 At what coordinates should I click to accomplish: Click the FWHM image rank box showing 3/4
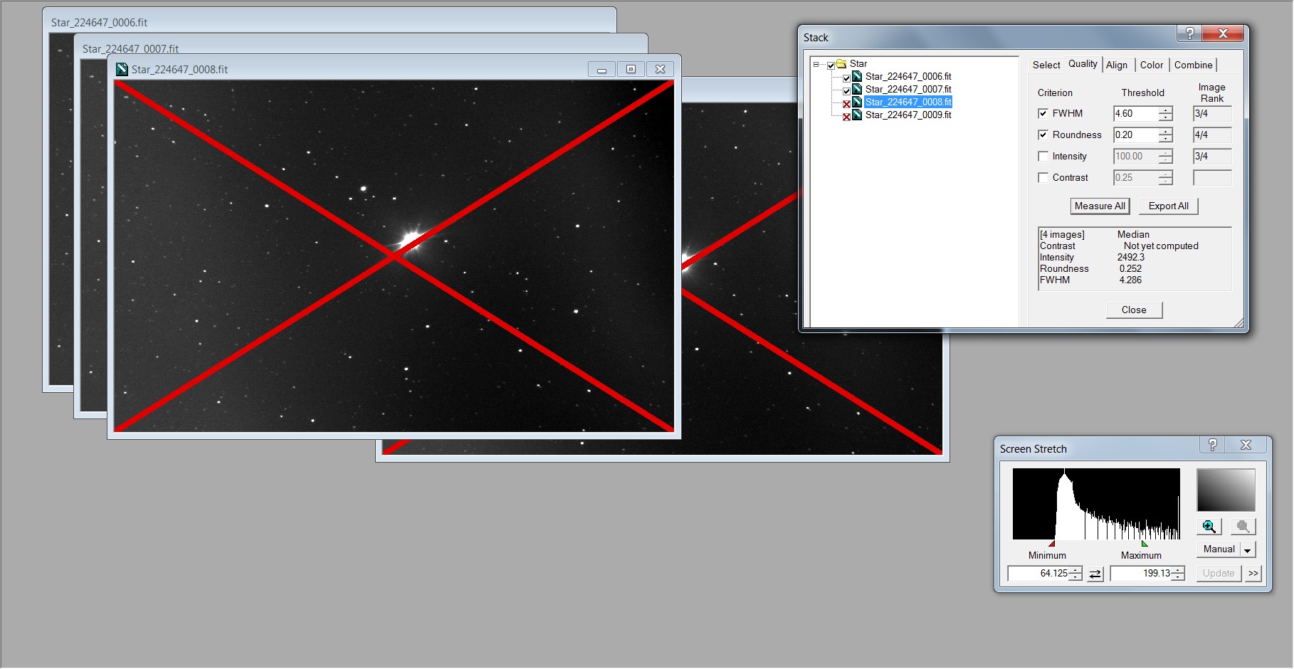tap(1212, 114)
